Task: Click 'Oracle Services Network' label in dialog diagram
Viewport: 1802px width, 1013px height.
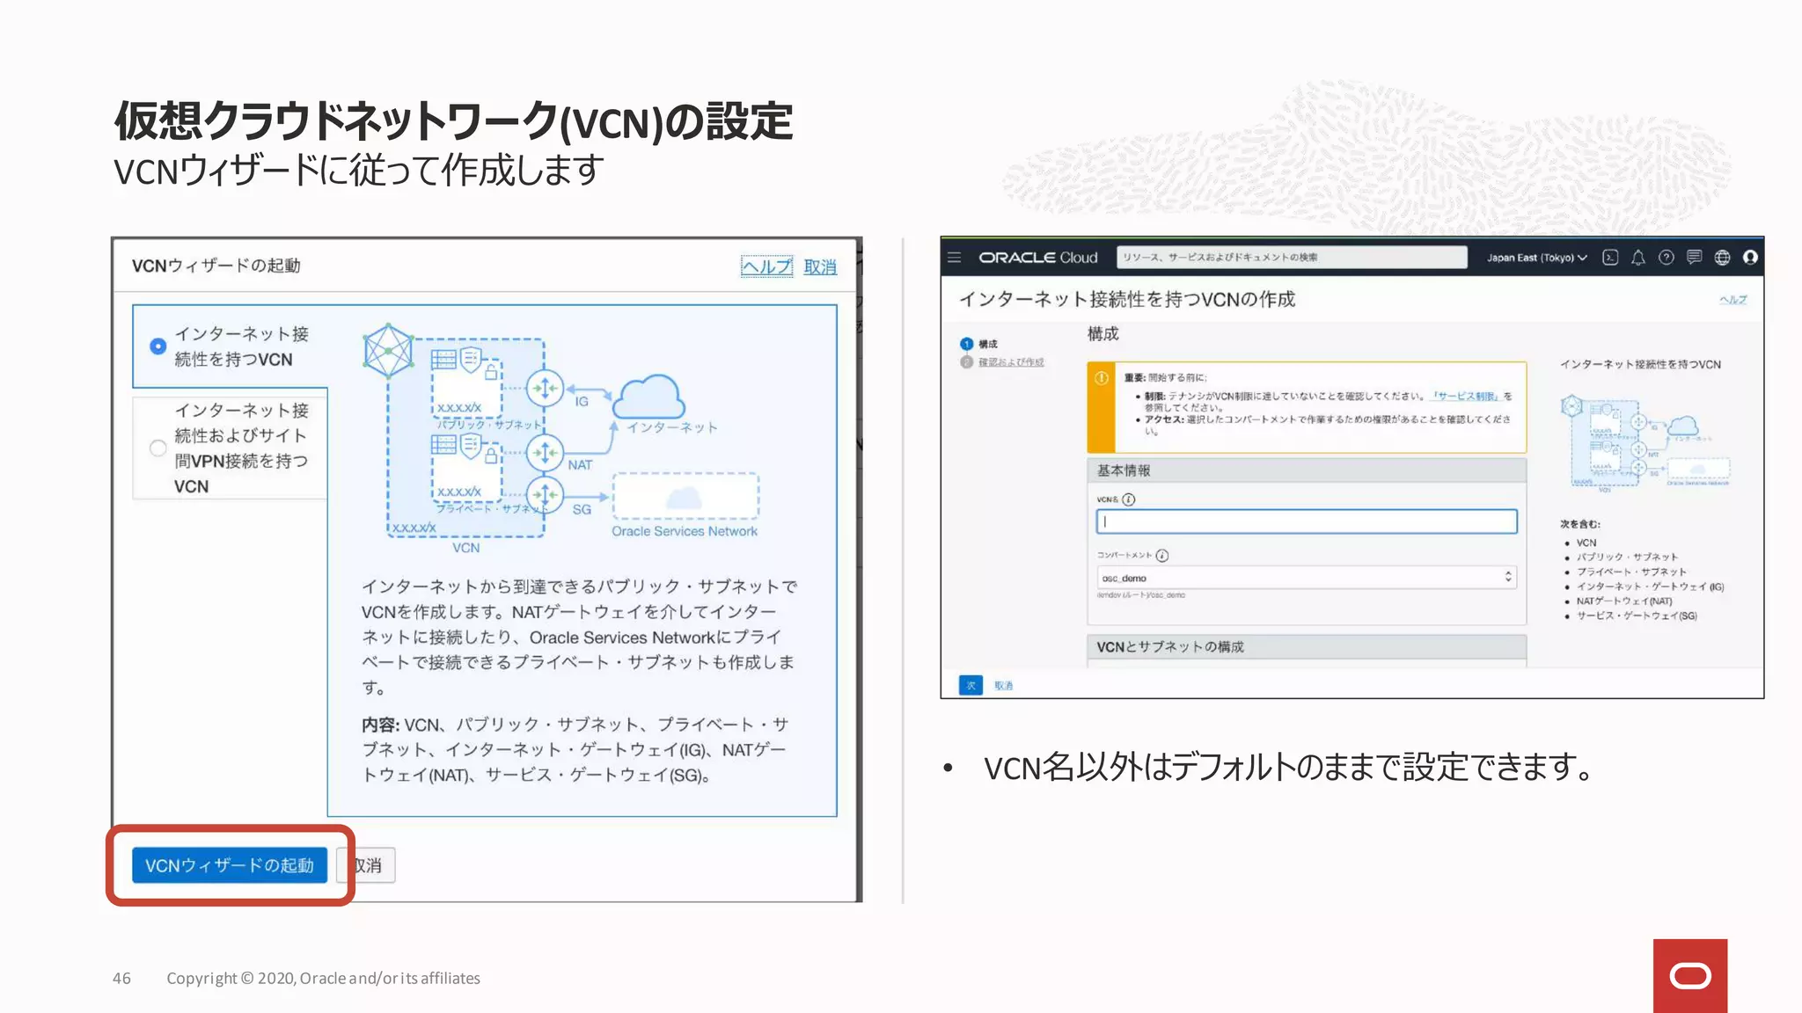Action: [685, 531]
